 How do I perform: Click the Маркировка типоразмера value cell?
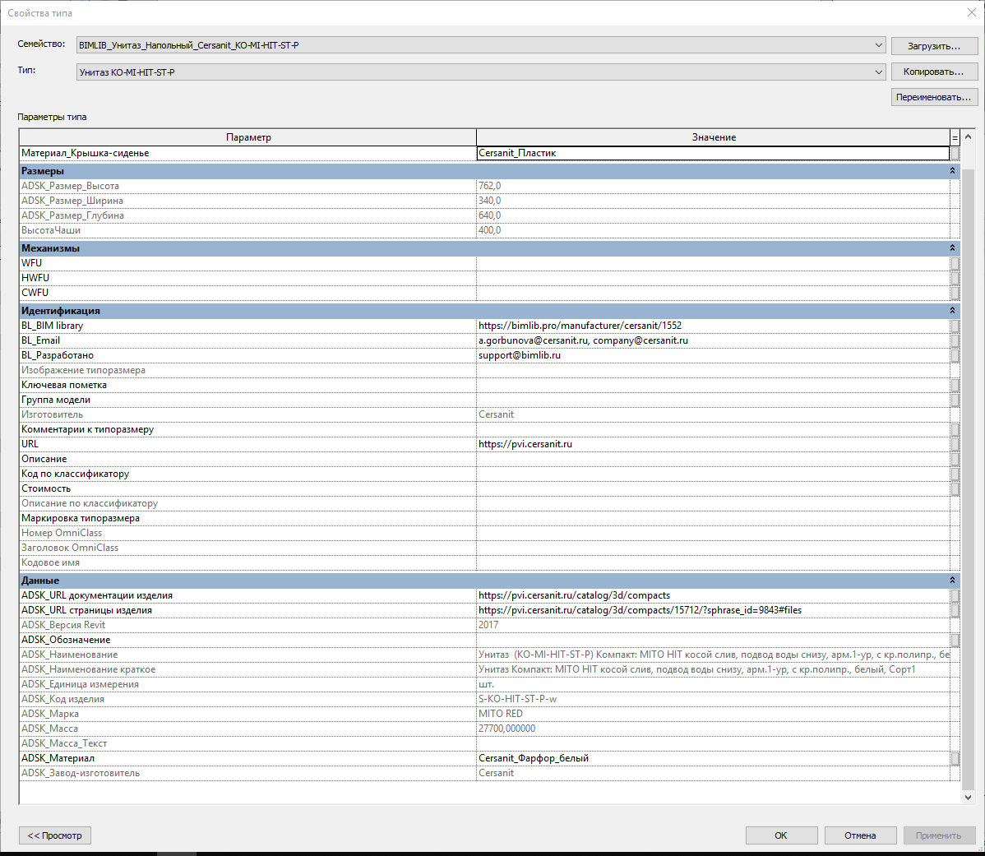[x=713, y=518]
